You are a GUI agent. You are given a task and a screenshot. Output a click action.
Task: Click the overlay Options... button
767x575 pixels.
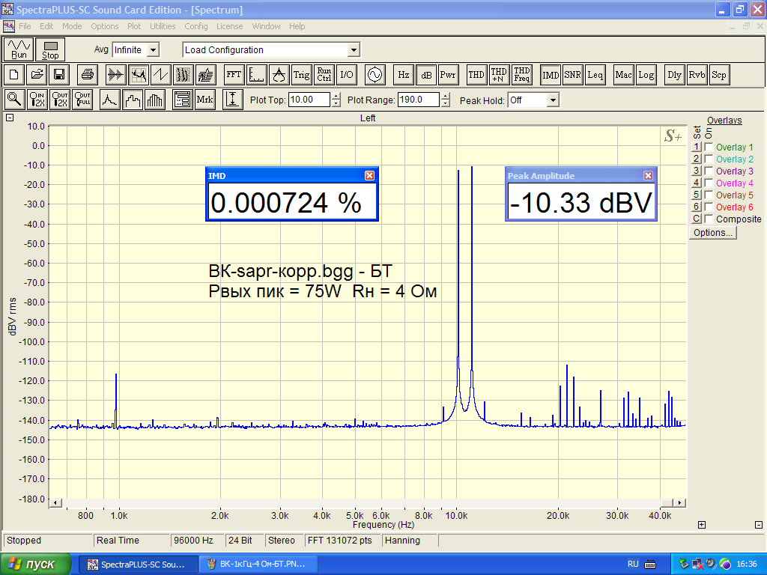coord(712,233)
